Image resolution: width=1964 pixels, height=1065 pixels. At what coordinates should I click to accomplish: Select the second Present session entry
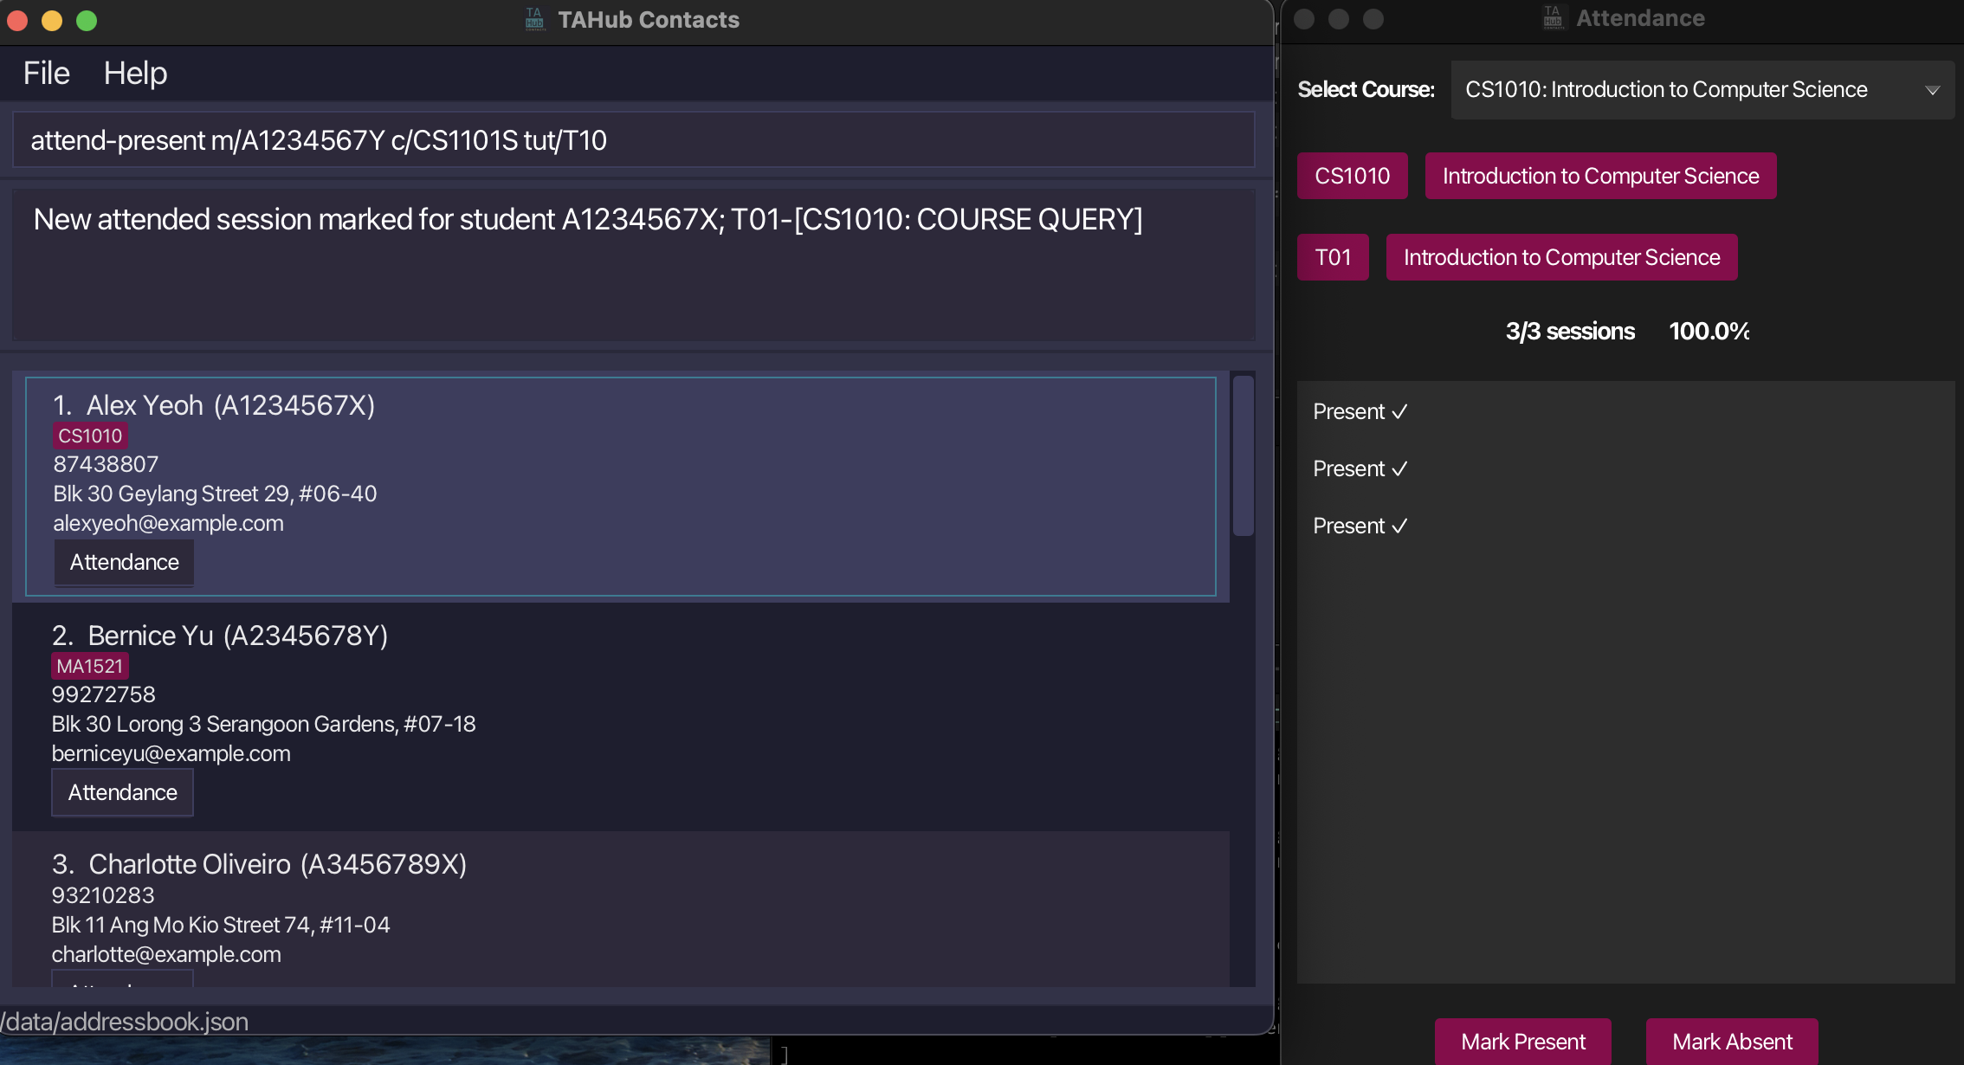[x=1360, y=469]
